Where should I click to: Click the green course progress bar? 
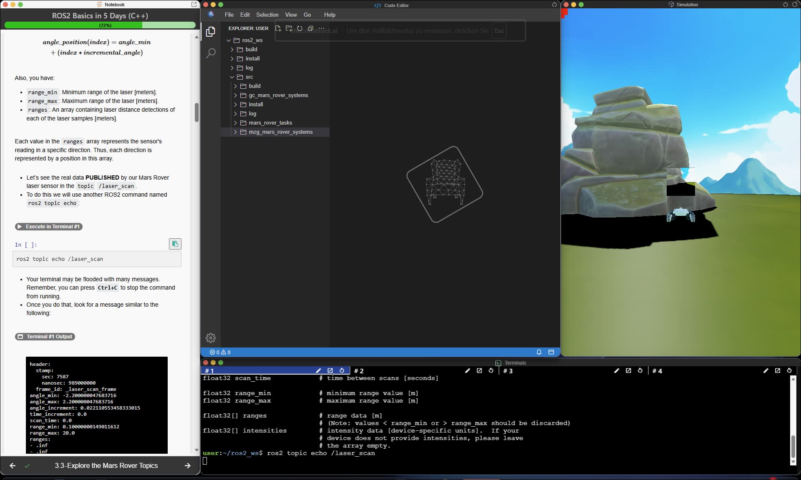point(100,25)
